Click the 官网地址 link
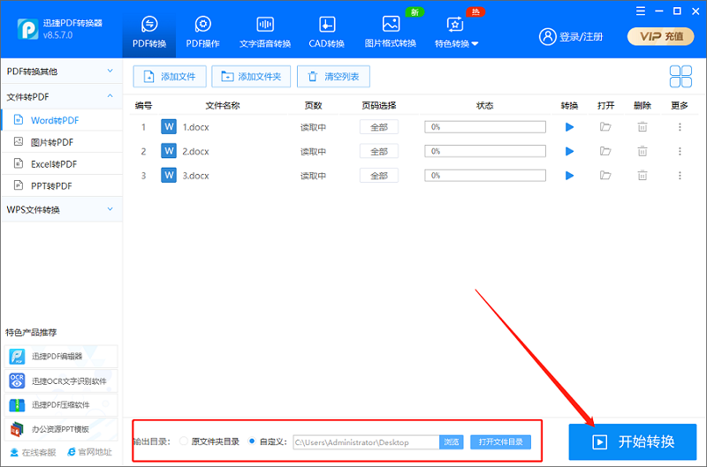The width and height of the screenshot is (707, 467). (89, 452)
